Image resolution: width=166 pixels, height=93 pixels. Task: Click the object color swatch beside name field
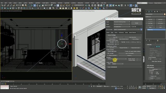(165, 14)
